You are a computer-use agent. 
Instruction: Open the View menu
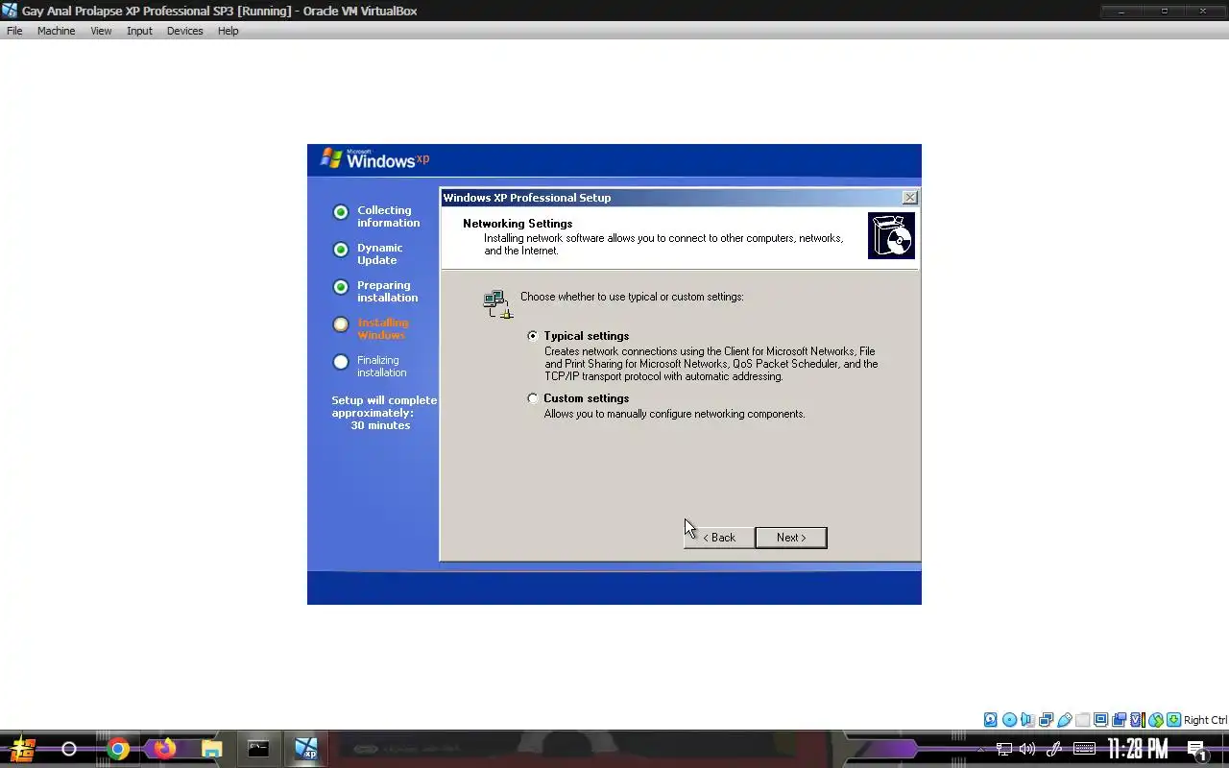tap(101, 31)
